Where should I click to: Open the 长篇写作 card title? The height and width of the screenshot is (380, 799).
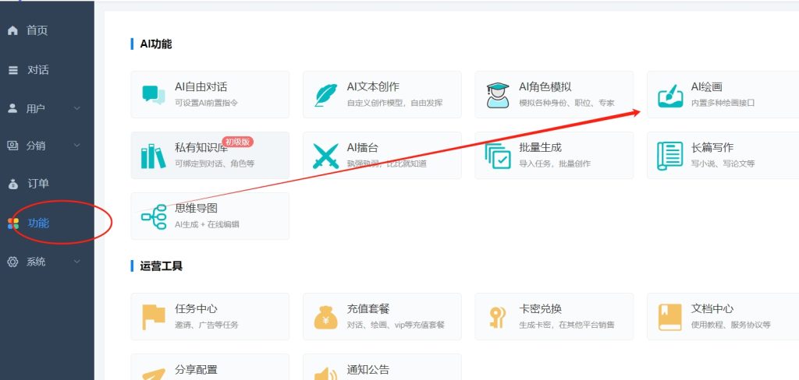click(x=712, y=147)
